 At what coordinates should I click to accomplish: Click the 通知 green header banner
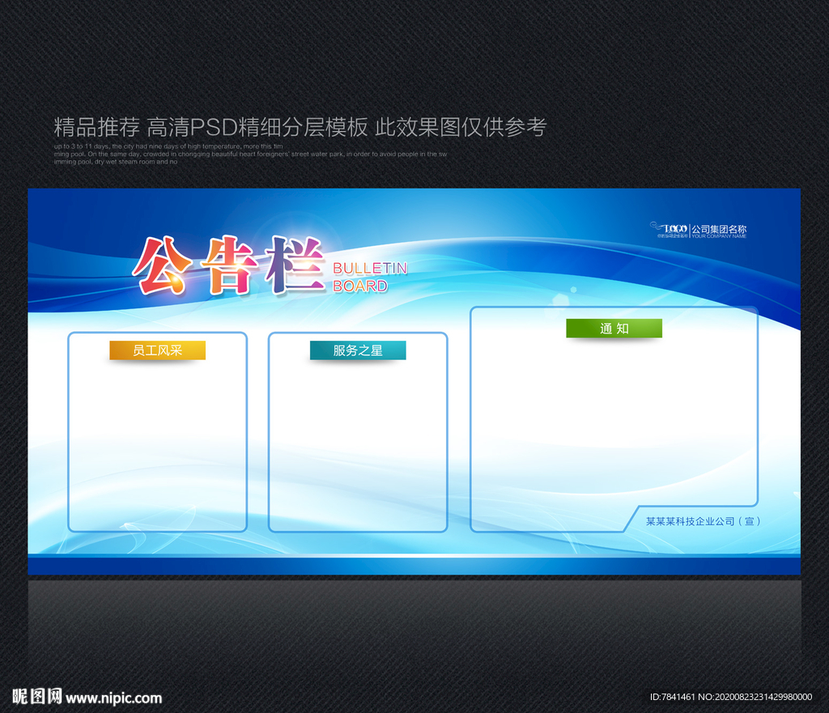pyautogui.click(x=614, y=329)
